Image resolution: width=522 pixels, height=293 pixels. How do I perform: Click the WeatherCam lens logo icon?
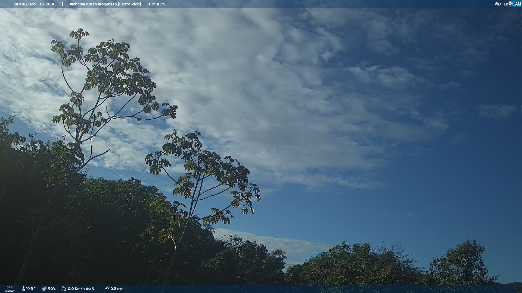510,3
